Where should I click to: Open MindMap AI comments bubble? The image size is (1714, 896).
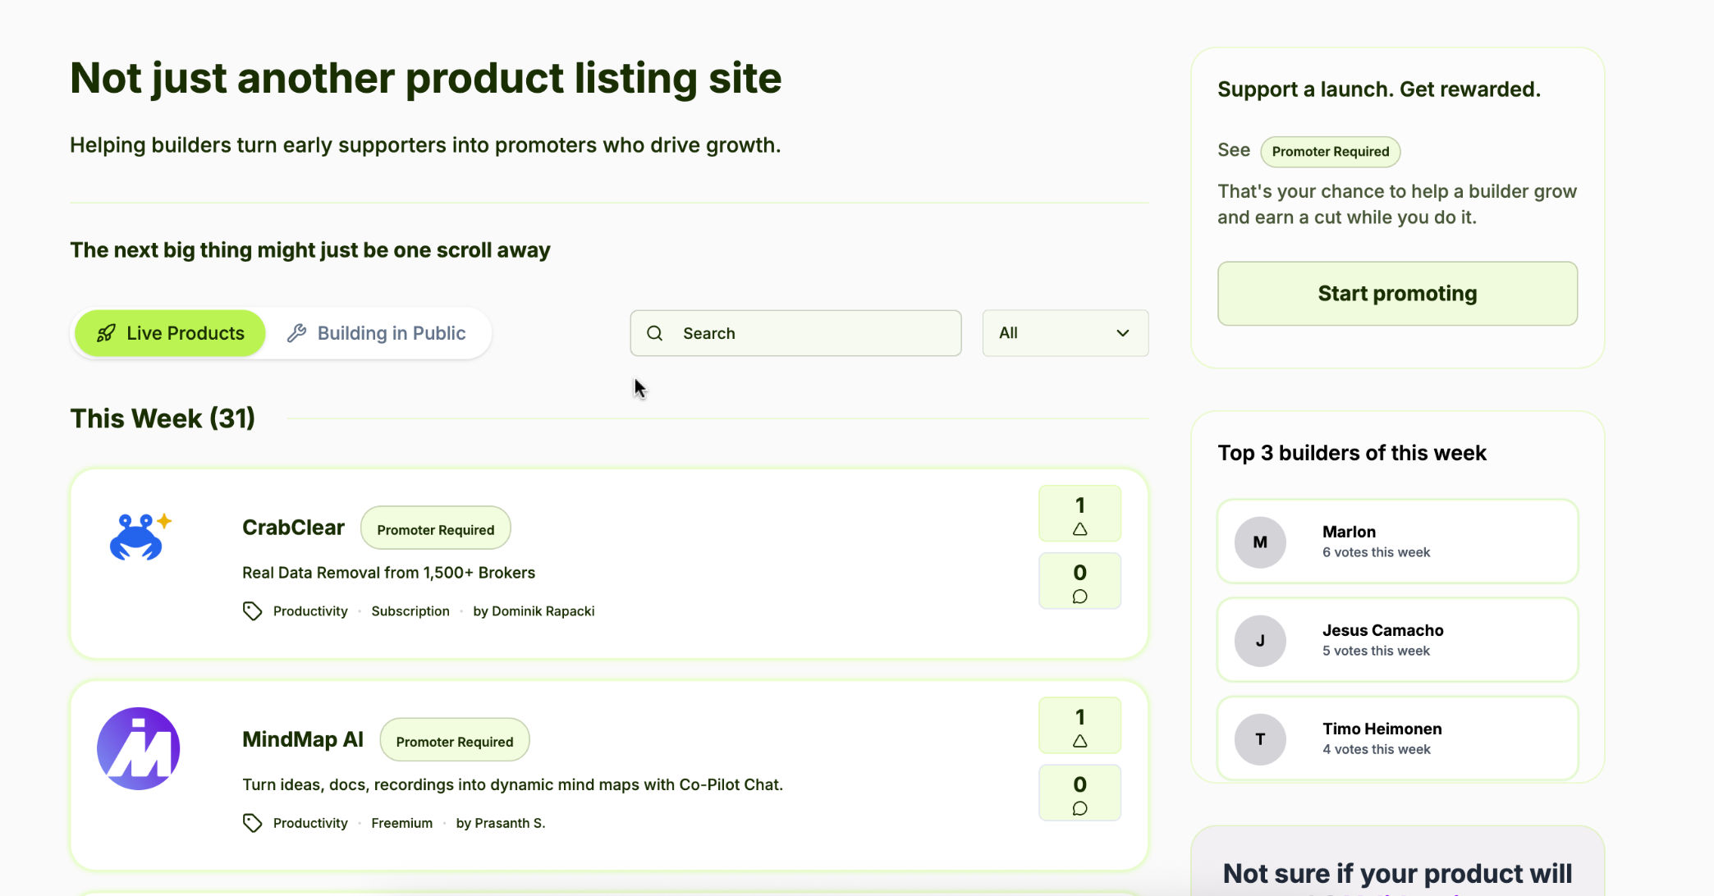click(x=1079, y=793)
